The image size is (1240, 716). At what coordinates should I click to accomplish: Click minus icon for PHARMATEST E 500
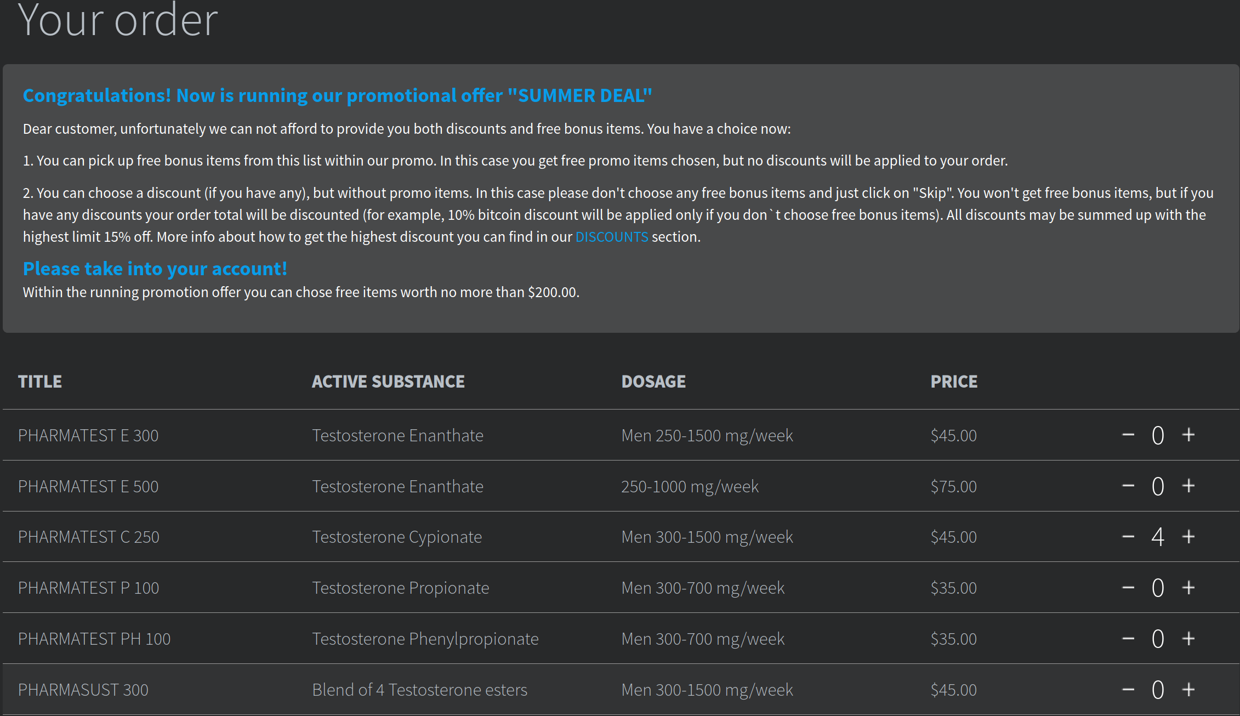pos(1128,486)
